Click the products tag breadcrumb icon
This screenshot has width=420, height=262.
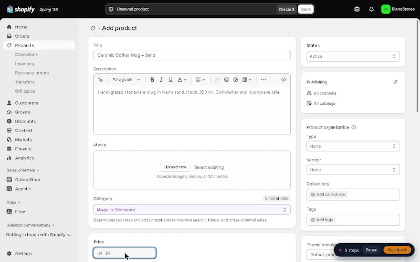pyautogui.click(x=93, y=28)
